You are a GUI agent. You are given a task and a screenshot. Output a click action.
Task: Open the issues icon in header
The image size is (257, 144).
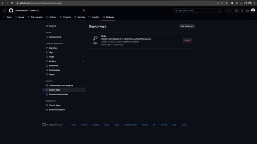click(x=237, y=11)
